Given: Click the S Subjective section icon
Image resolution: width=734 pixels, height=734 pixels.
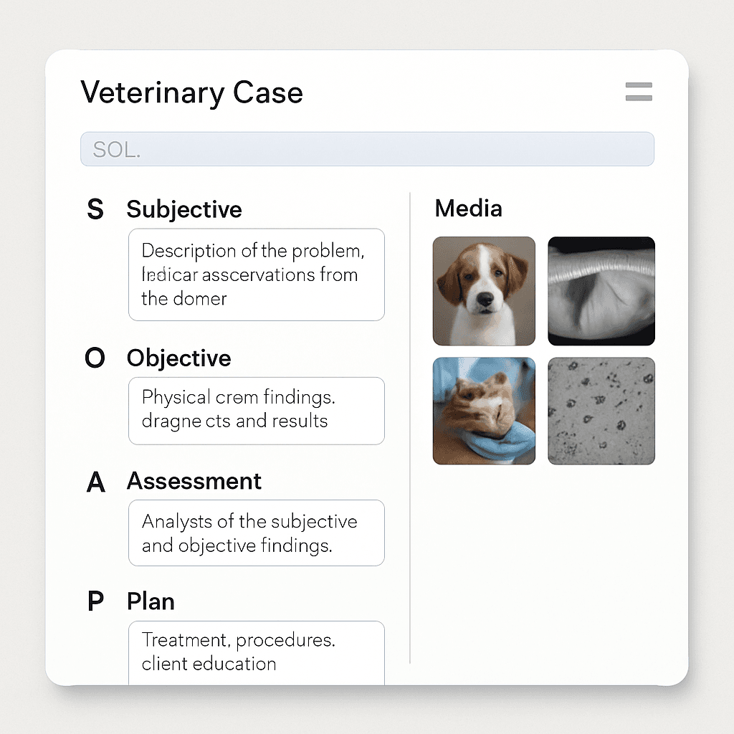Looking at the screenshot, I should pos(95,209).
